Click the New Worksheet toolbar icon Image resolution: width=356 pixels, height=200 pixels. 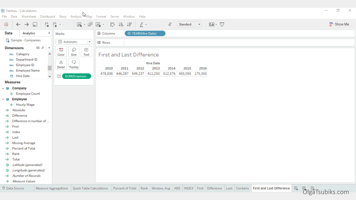79,24
